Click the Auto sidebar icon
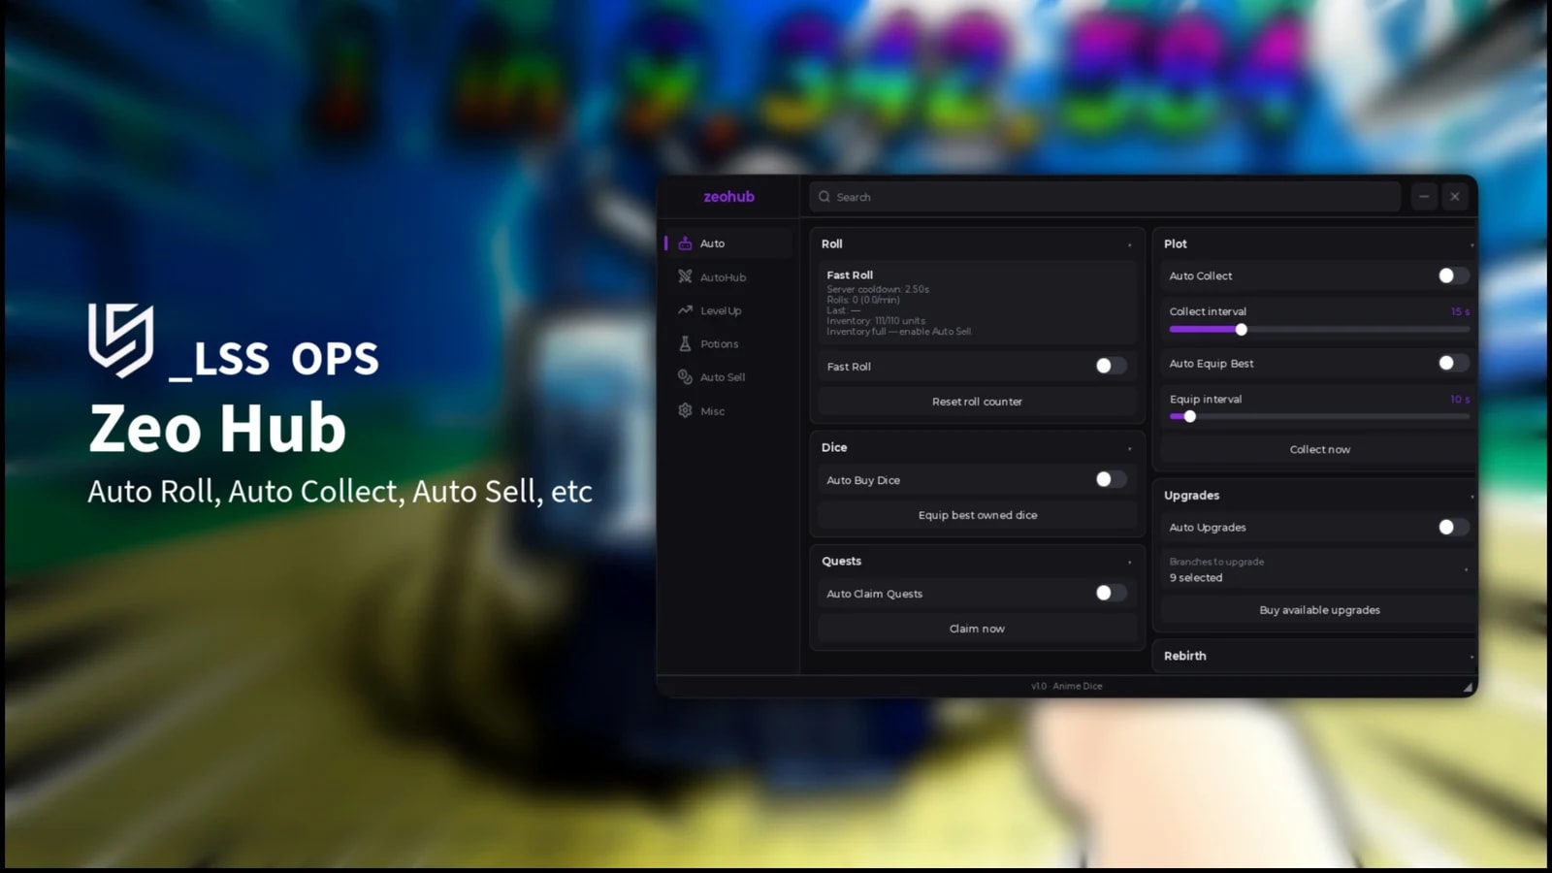The image size is (1552, 873). point(685,243)
